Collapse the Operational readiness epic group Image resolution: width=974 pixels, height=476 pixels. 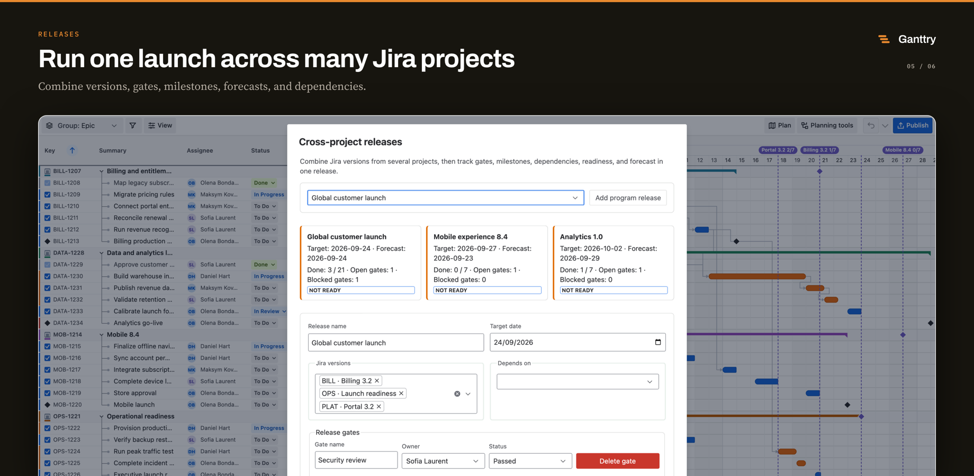click(x=101, y=416)
